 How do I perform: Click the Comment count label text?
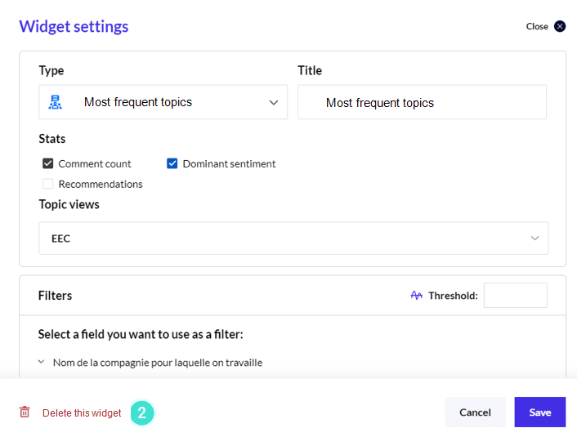tap(95, 163)
